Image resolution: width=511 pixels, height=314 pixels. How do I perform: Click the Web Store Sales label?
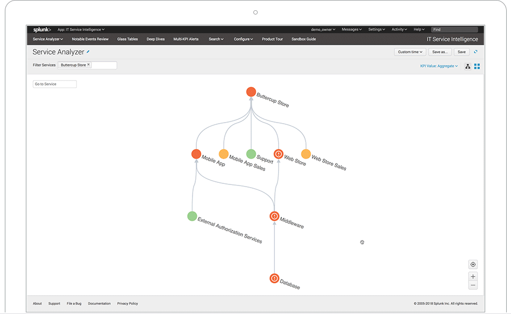(x=329, y=162)
